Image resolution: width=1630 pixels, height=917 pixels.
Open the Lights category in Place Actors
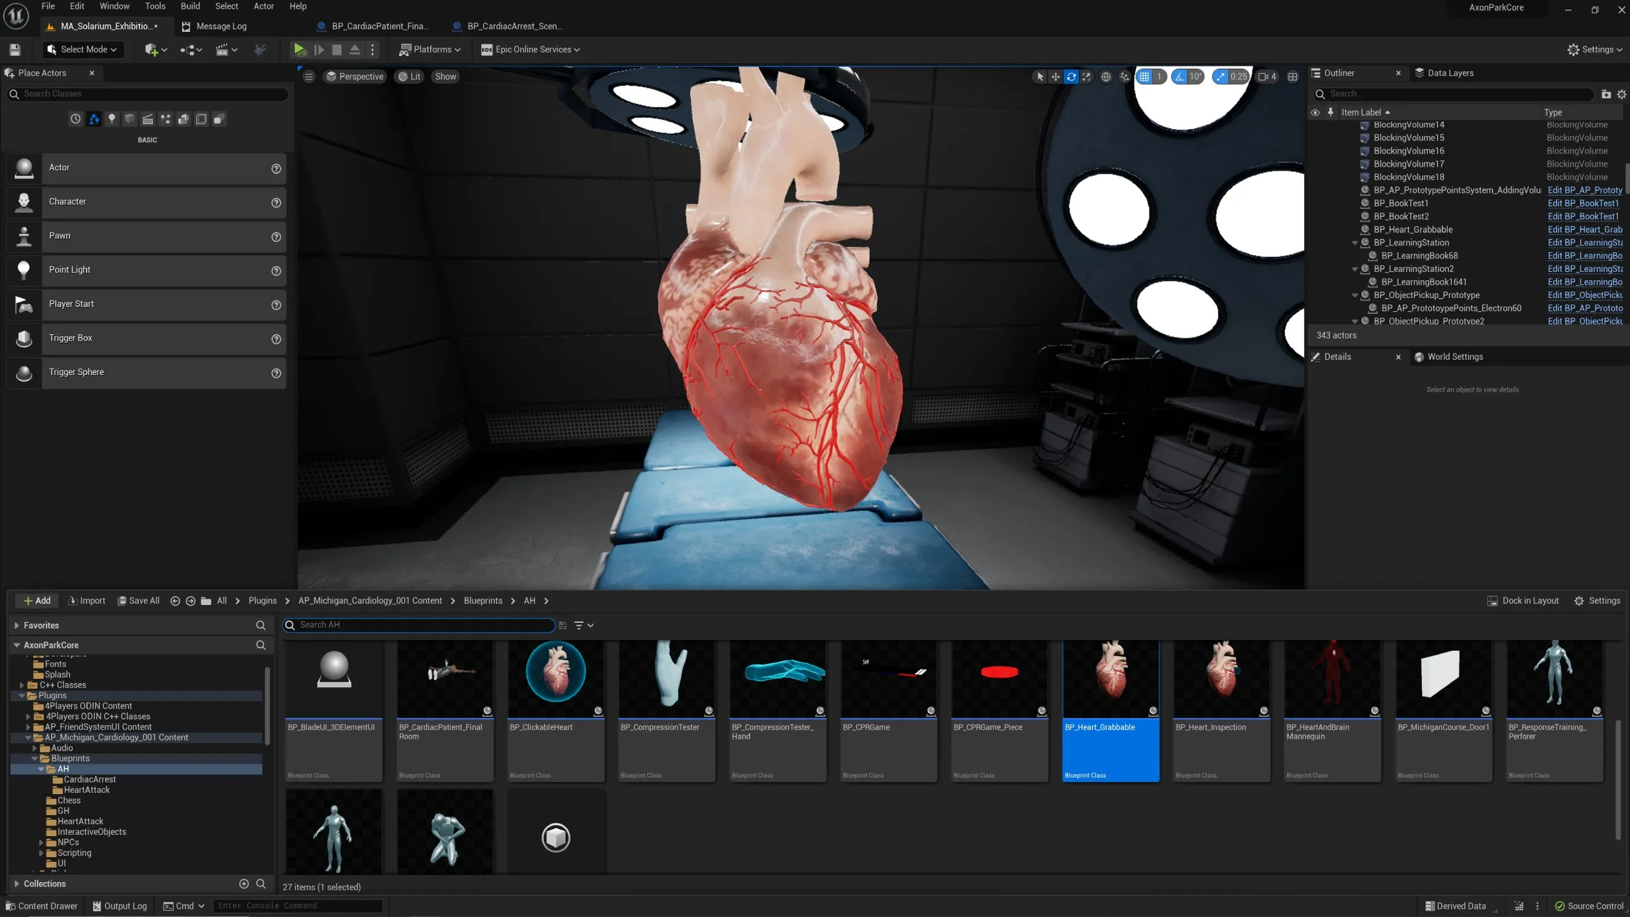coord(111,119)
